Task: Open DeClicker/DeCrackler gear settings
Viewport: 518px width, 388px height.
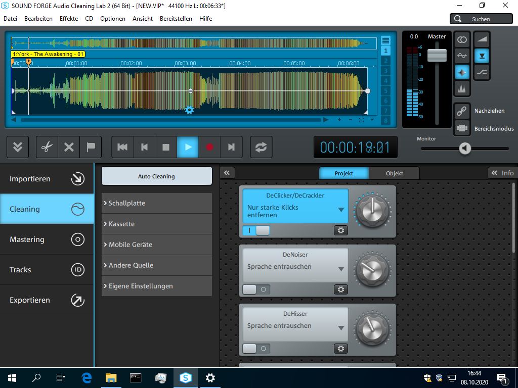Action: tap(340, 230)
